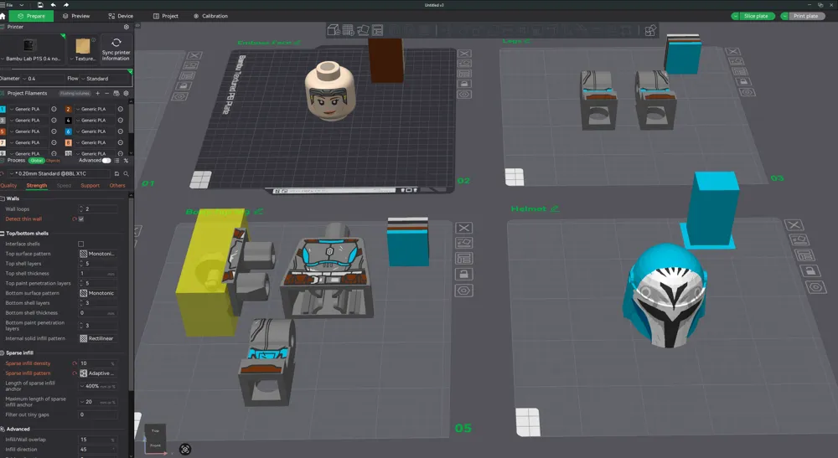Click the Flushing volumes button
The image size is (838, 458).
pyautogui.click(x=75, y=94)
